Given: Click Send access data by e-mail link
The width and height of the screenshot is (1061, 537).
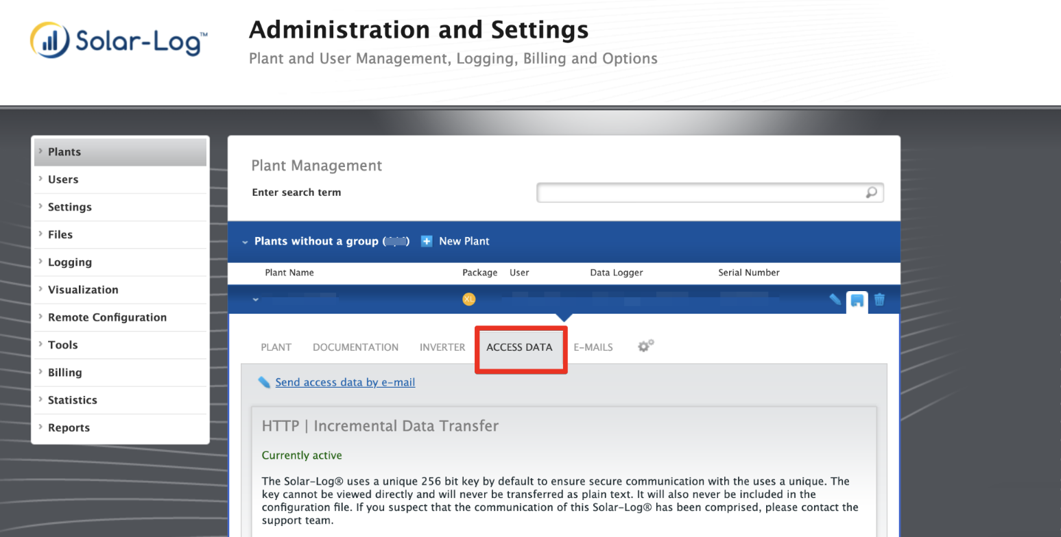Looking at the screenshot, I should pyautogui.click(x=345, y=382).
